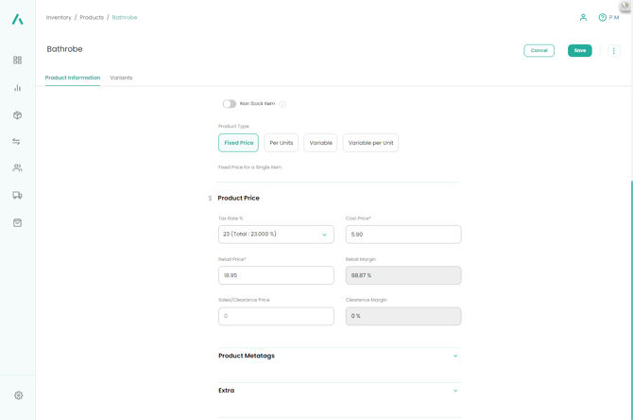Open the dashboard grid icon in sidebar
The height and width of the screenshot is (420, 633).
(x=17, y=61)
